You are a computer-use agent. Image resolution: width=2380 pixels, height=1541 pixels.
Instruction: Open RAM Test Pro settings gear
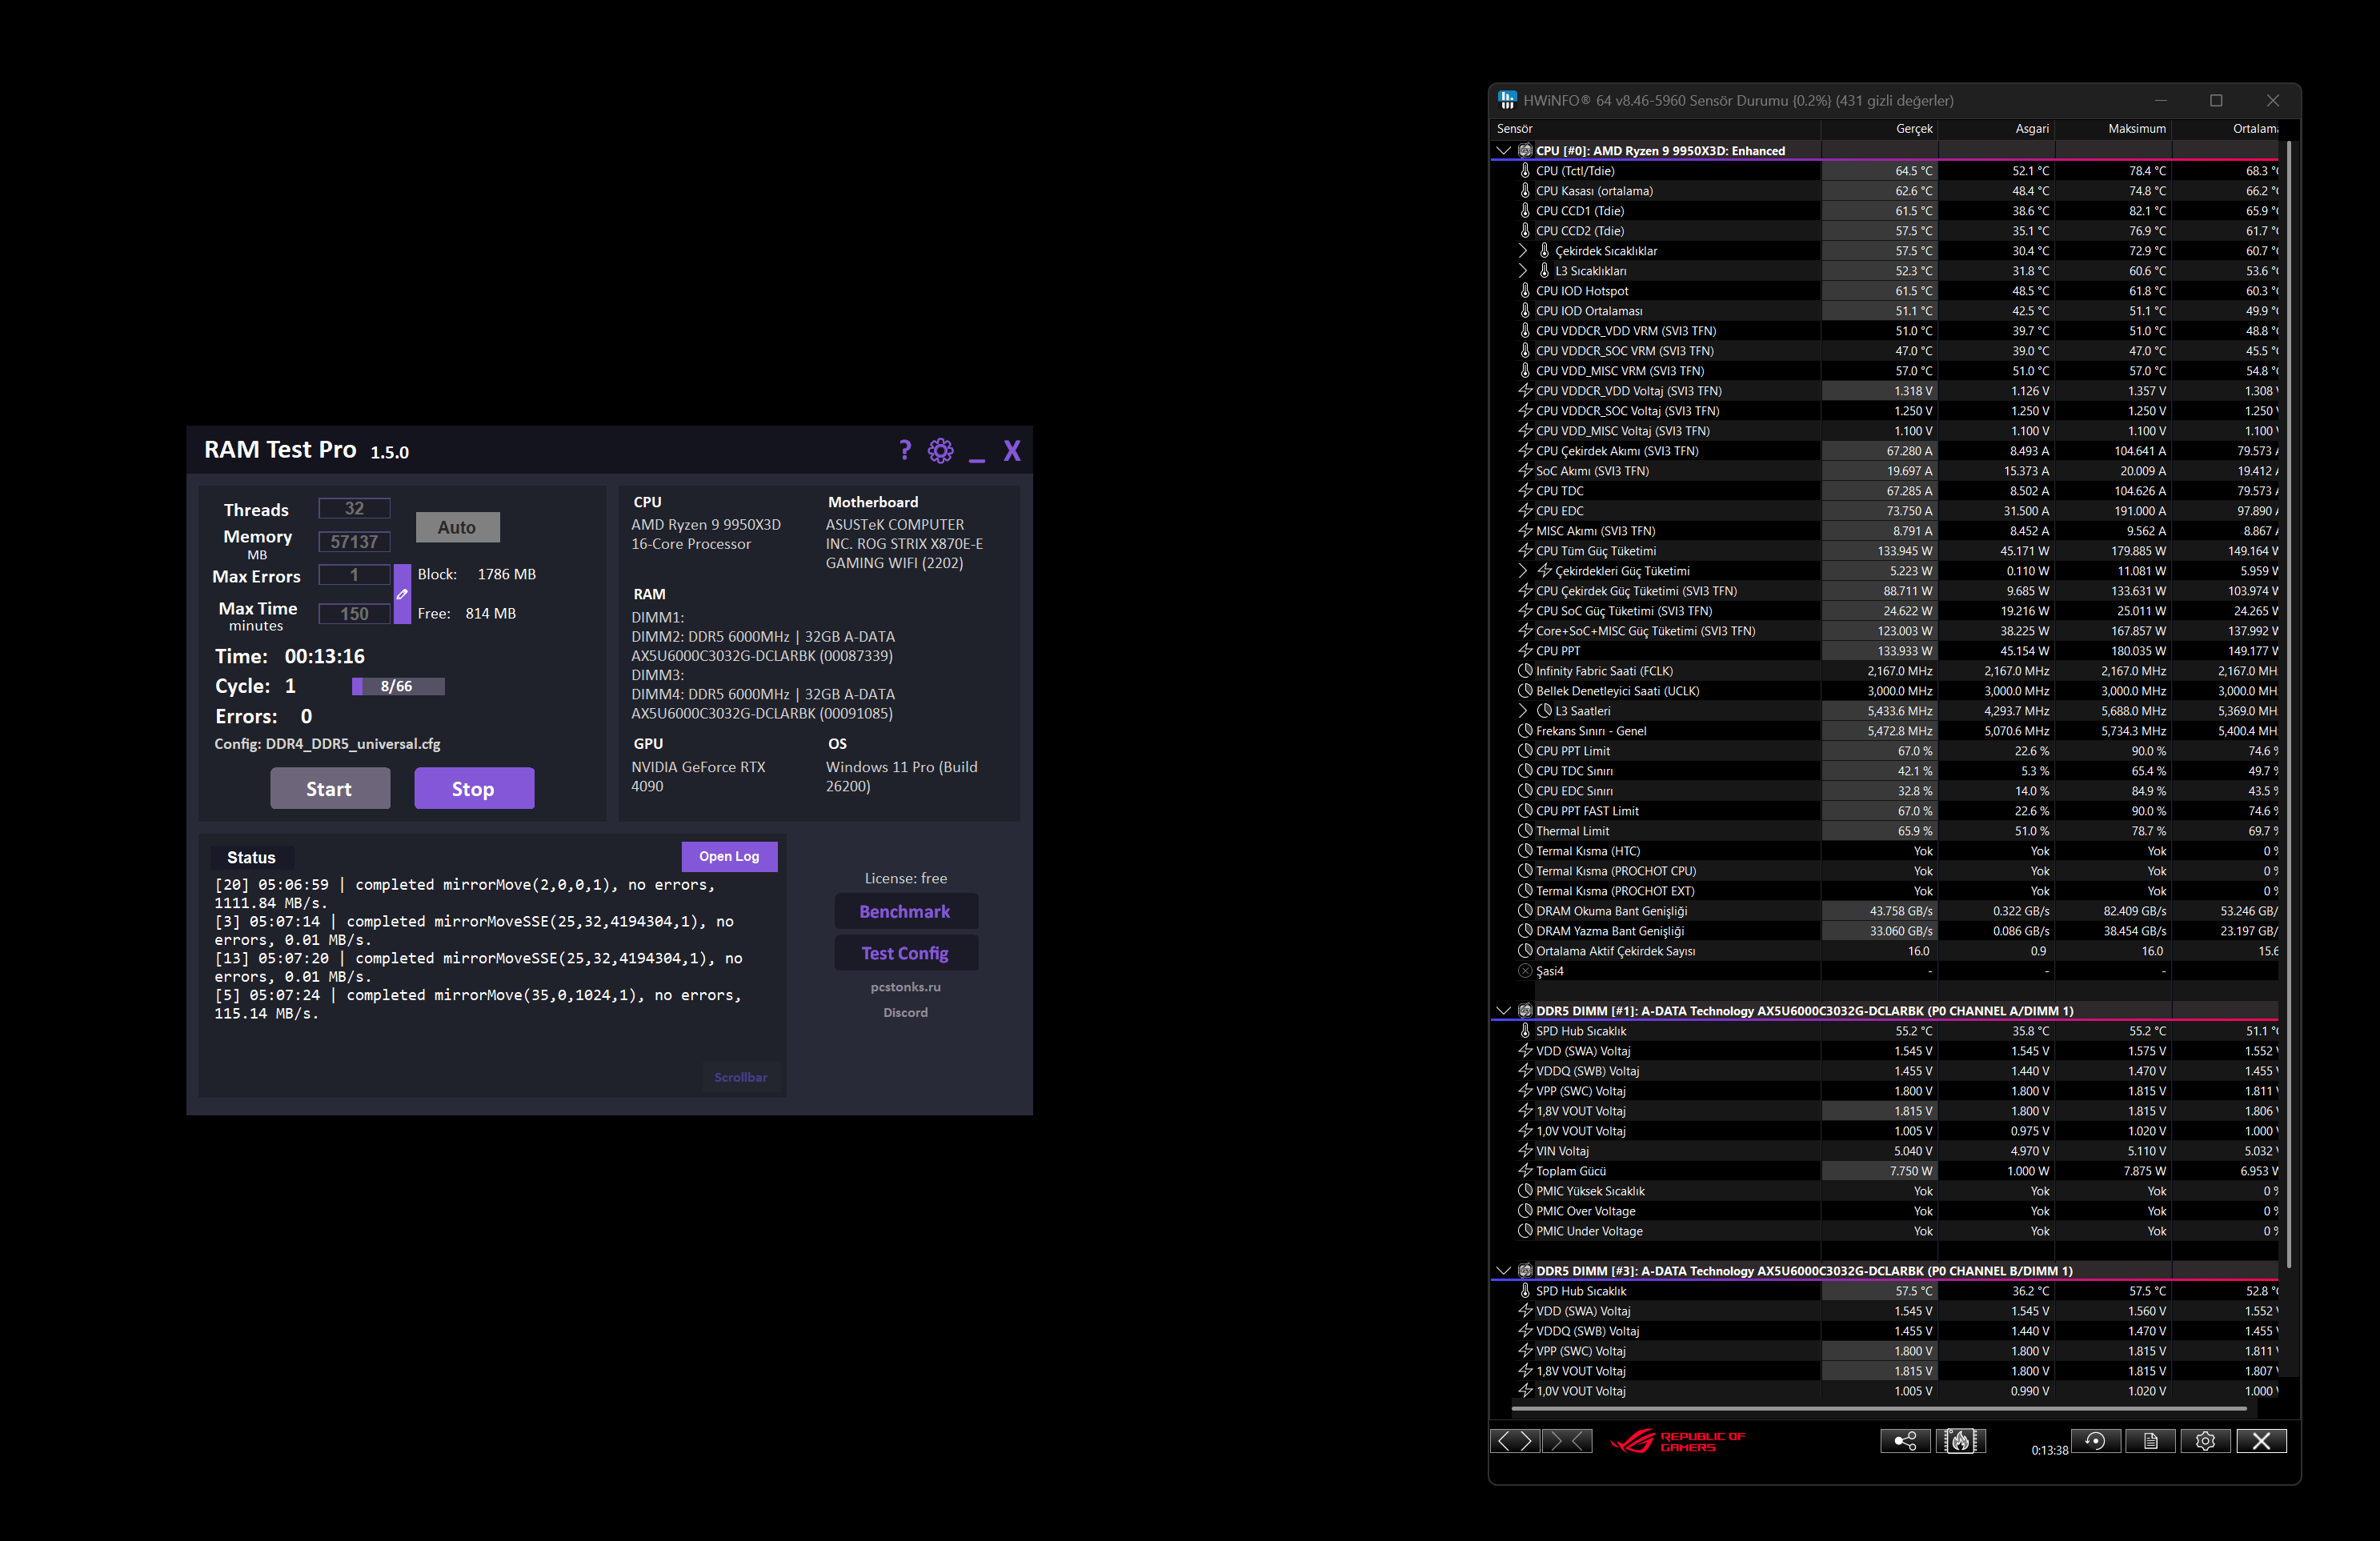tap(941, 451)
